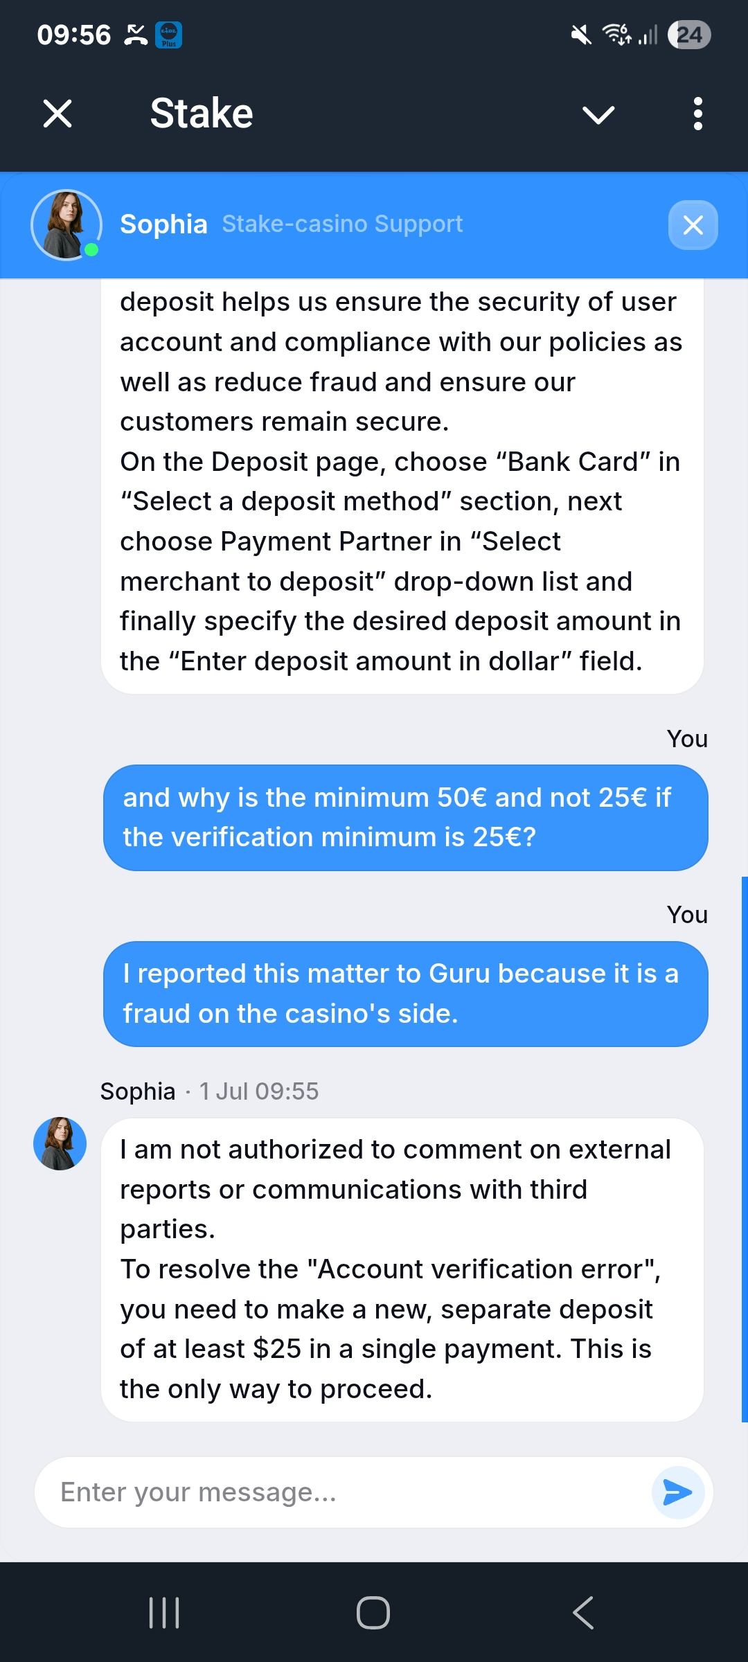Tap the "Stake-casino Support" label in chat header

tap(342, 224)
